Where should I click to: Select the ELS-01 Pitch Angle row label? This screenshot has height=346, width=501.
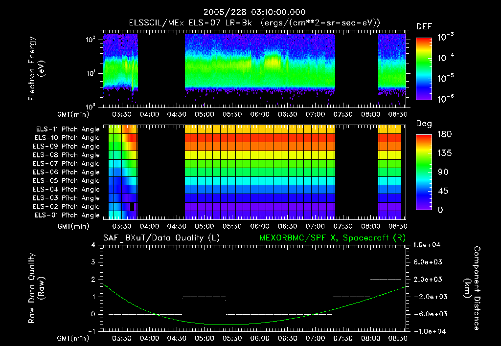pos(67,215)
